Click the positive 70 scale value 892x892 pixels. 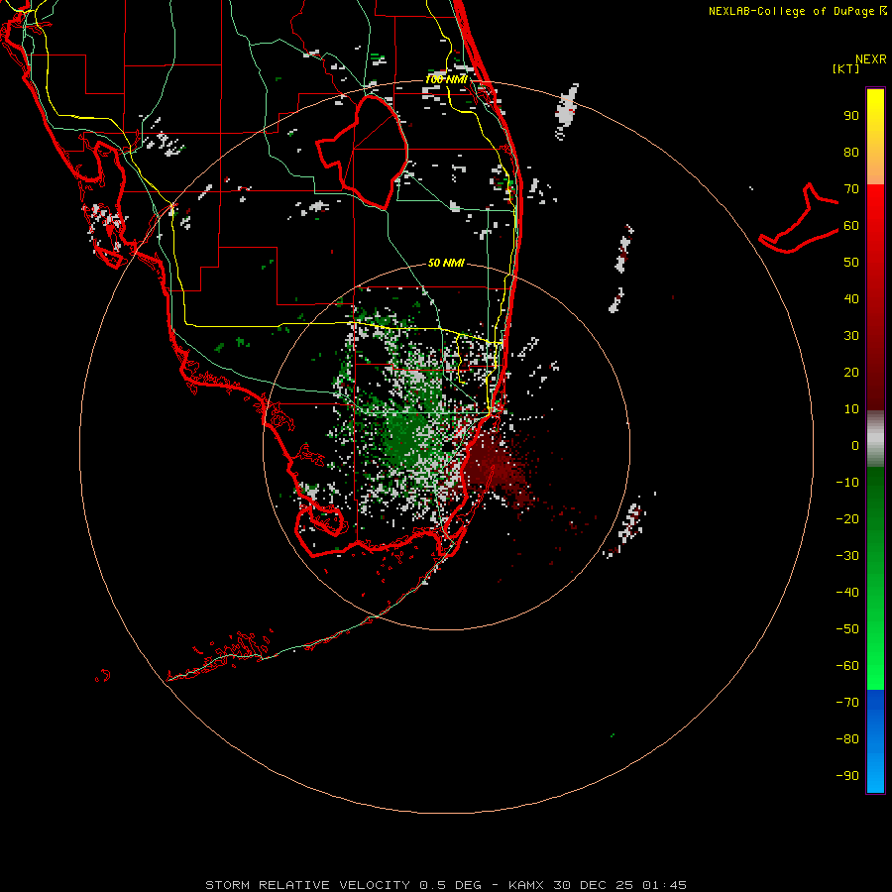click(851, 189)
